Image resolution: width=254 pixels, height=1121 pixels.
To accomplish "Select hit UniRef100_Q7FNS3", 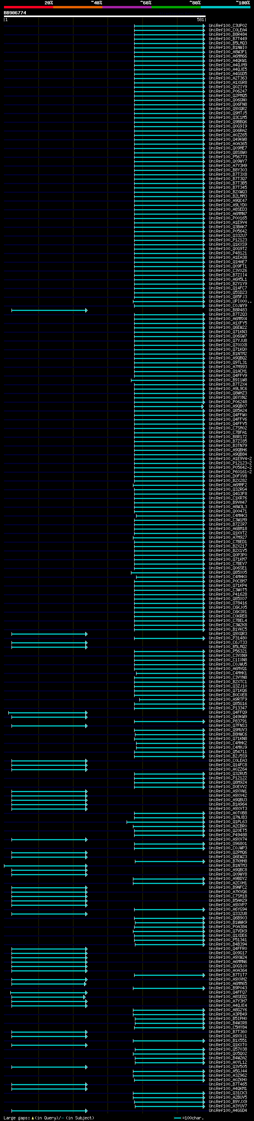I will pyautogui.click(x=227, y=726).
